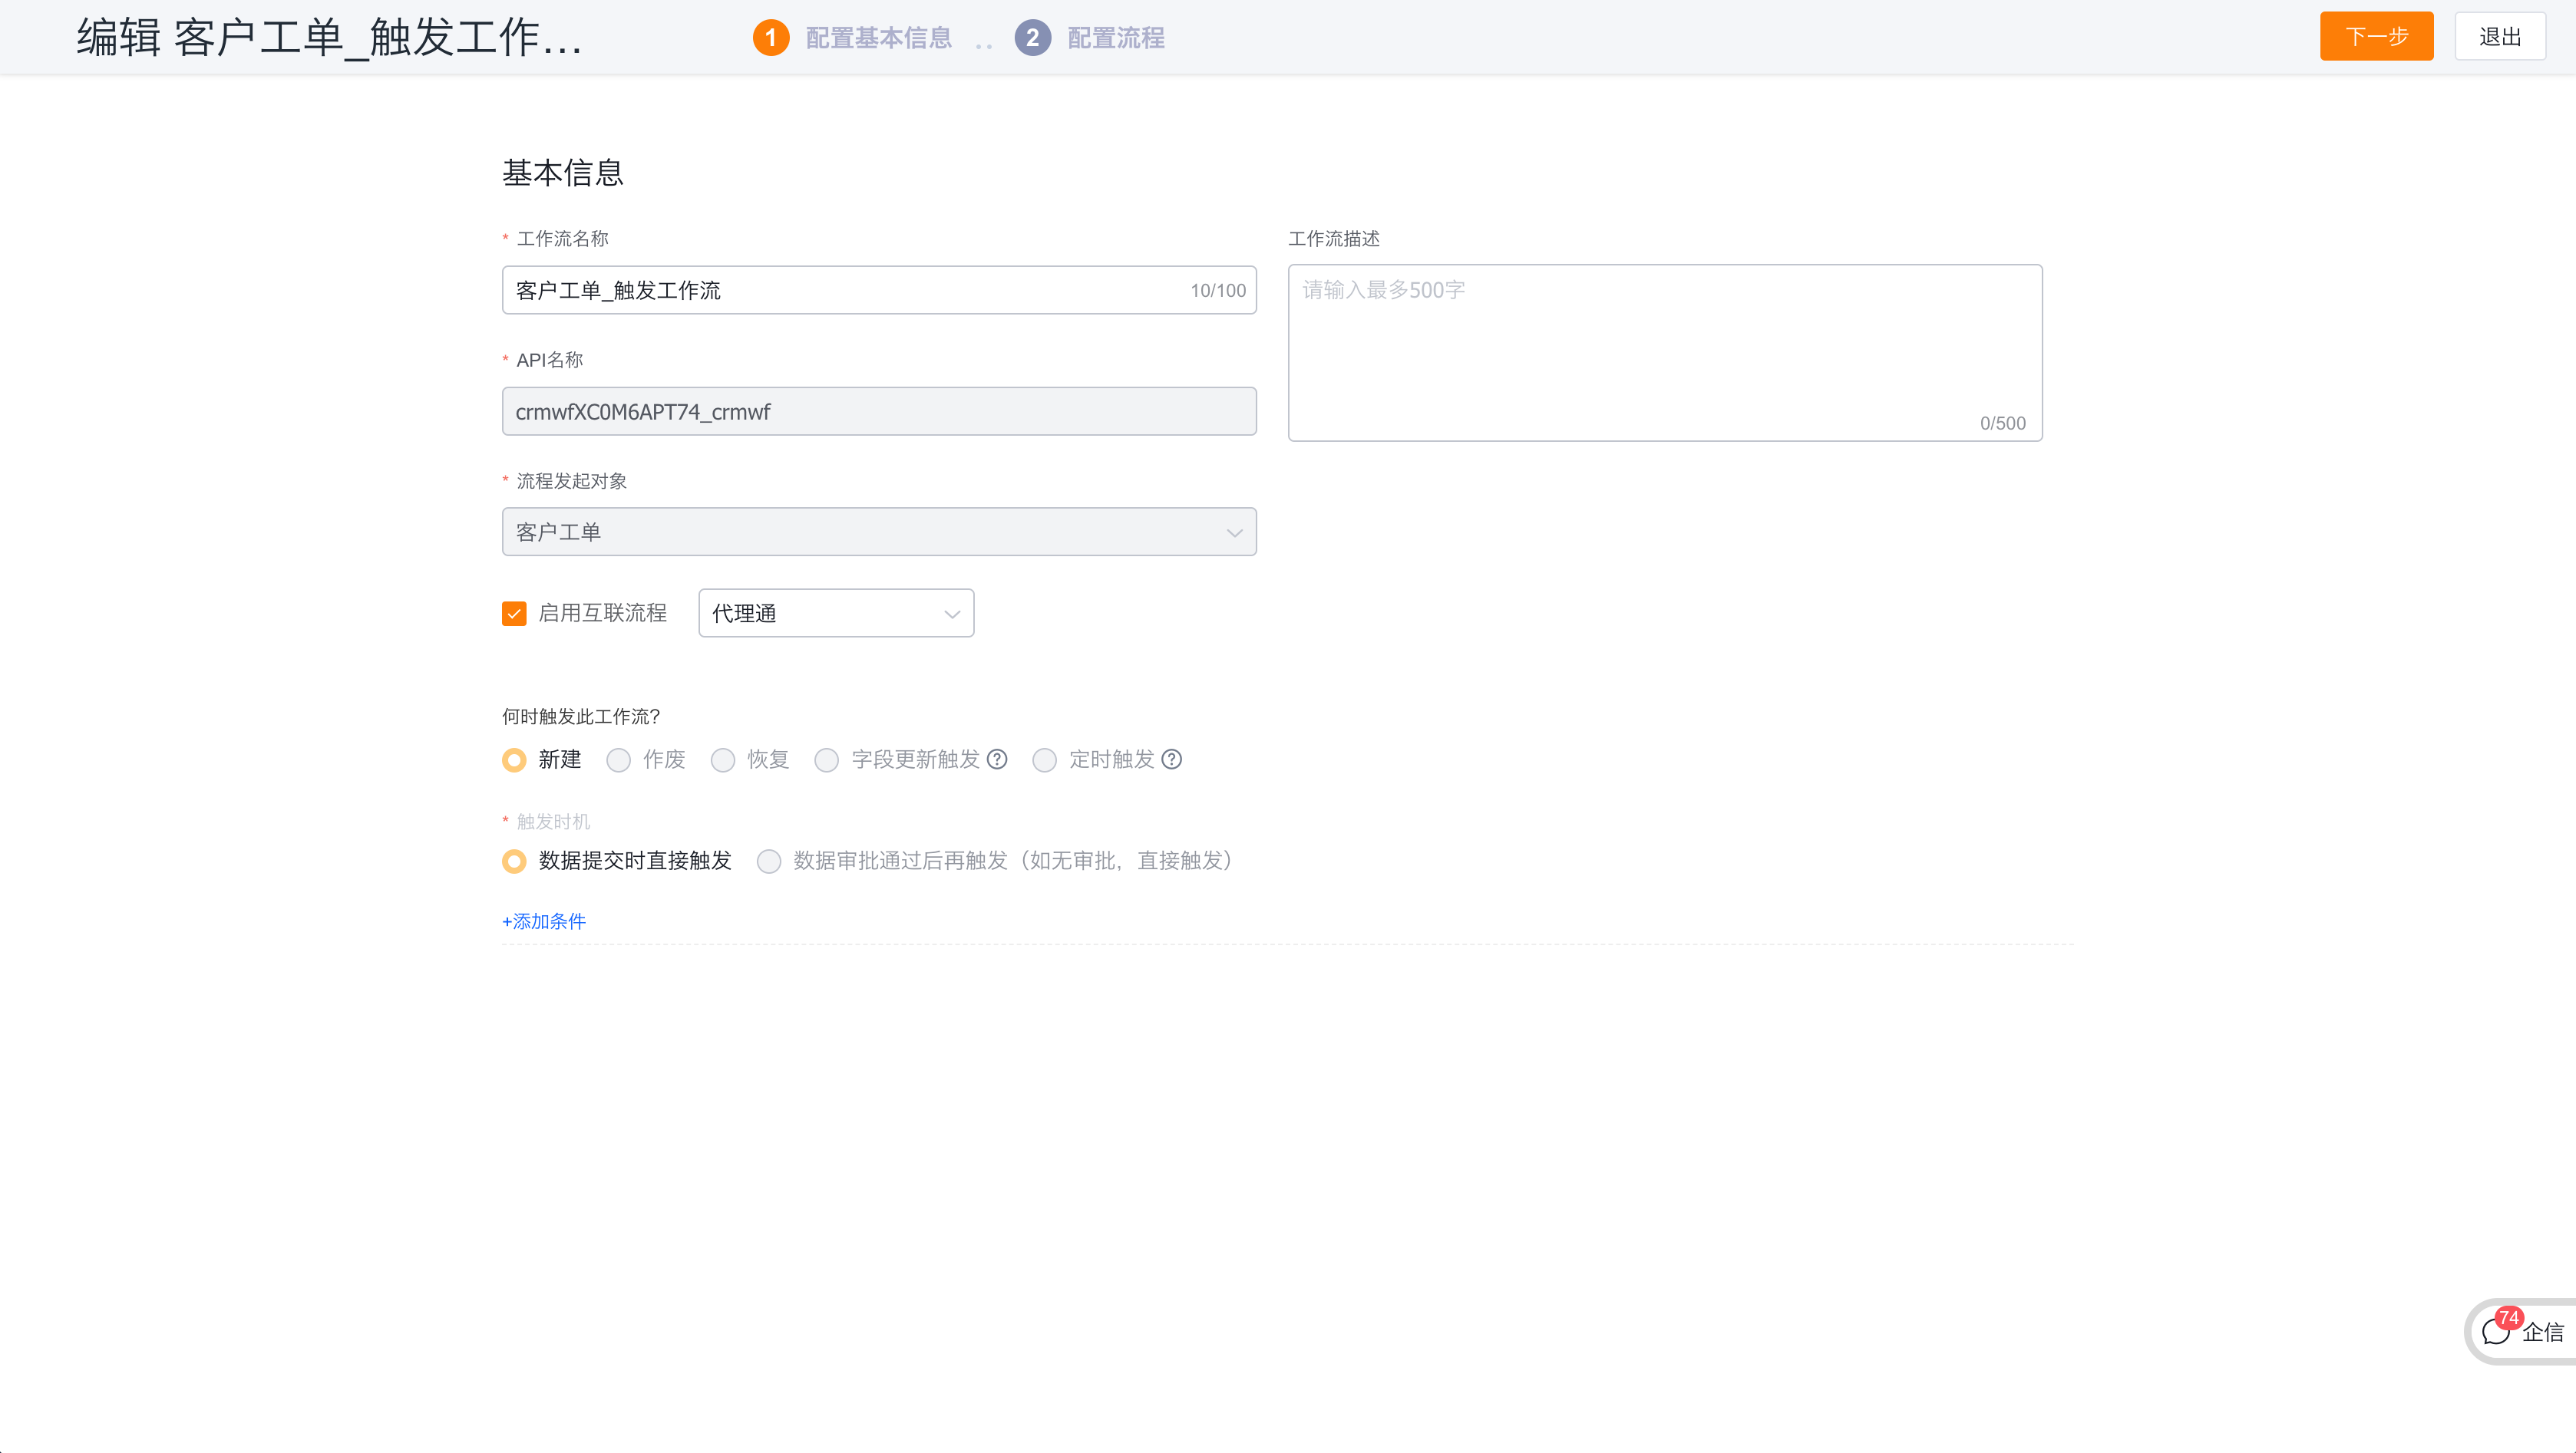2576x1453 pixels.
Task: Click the API名称 field
Action: pyautogui.click(x=879, y=410)
